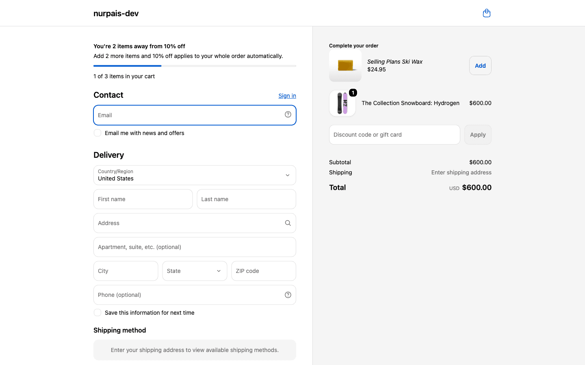Apply the discount code
Image resolution: width=585 pixels, height=365 pixels.
[478, 135]
